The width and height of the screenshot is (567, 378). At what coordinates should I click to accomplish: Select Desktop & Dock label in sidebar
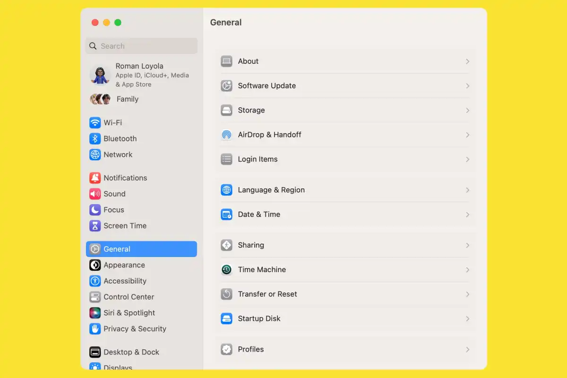pos(131,352)
